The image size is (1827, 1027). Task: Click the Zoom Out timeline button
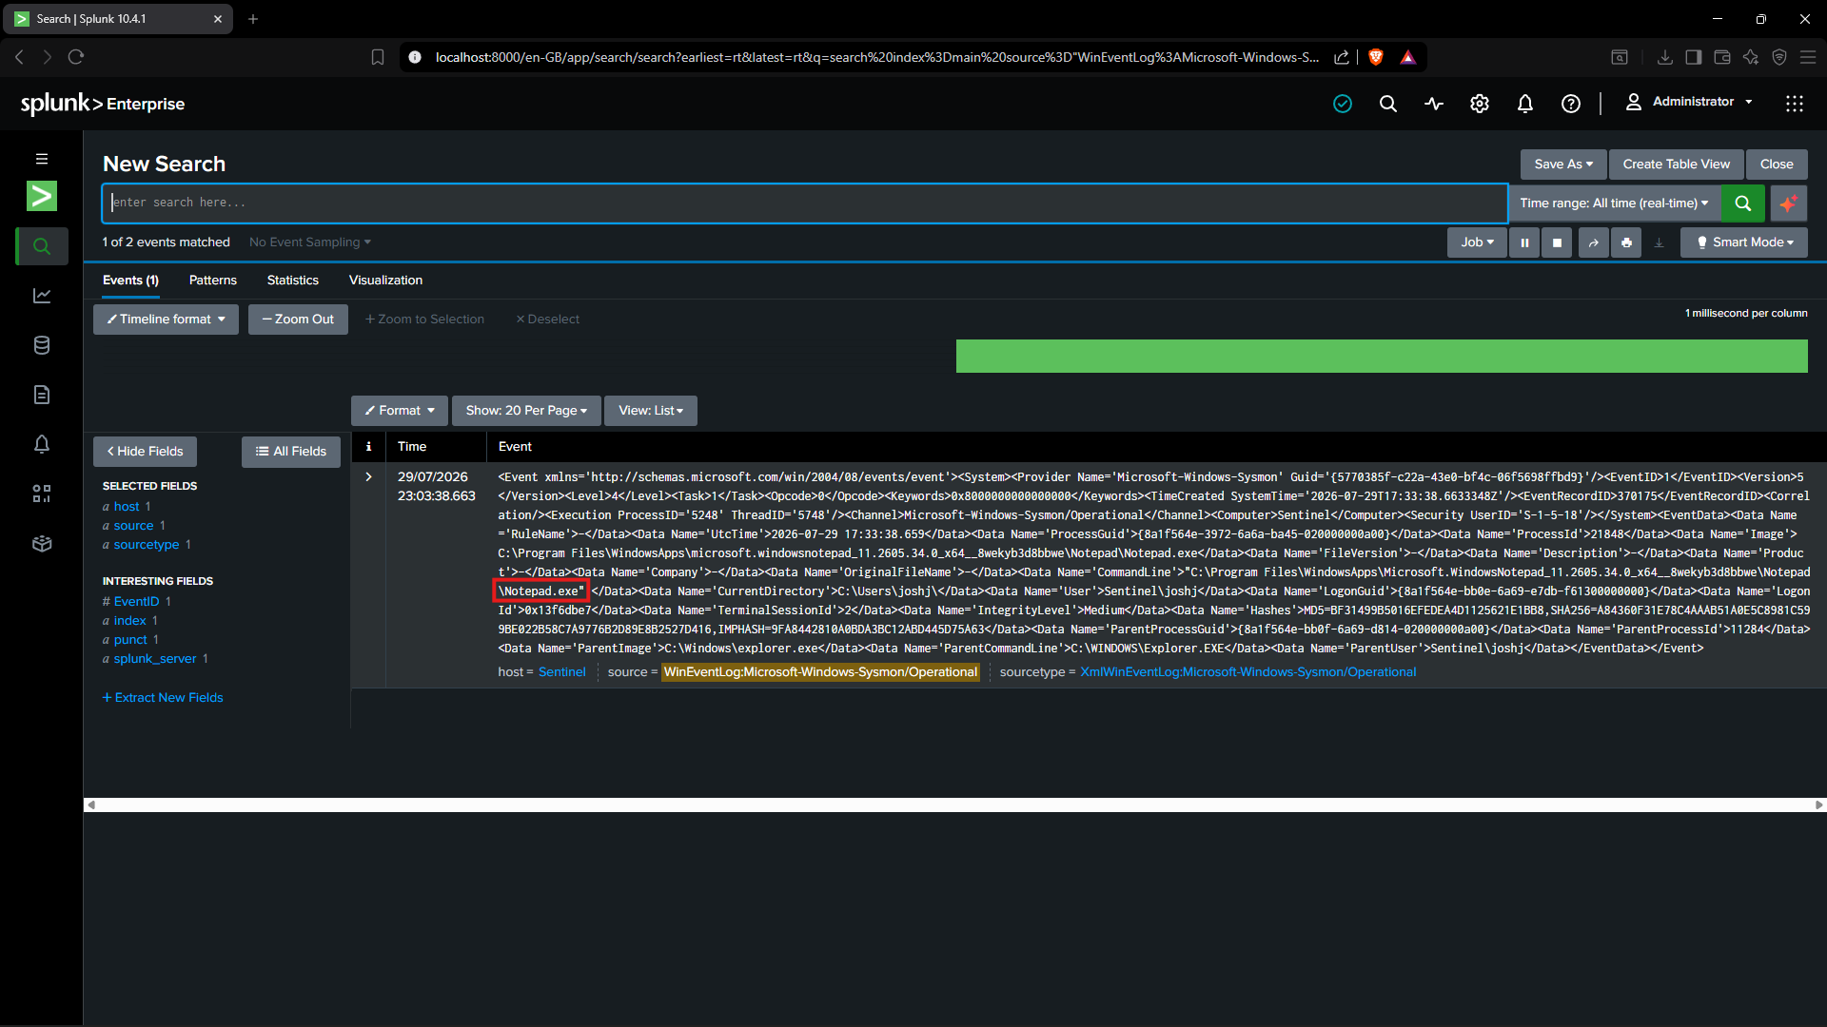(298, 319)
